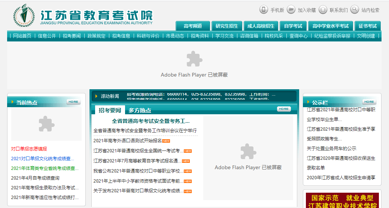Open 招考资料 menu item
The image size is (389, 208).
[x=200, y=36]
